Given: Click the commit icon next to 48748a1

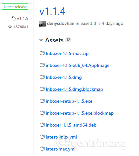Looking at the screenshot, I should click(x=10, y=27).
